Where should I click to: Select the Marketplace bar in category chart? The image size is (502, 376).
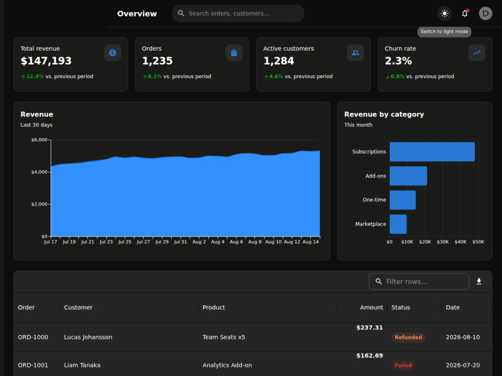tap(398, 224)
